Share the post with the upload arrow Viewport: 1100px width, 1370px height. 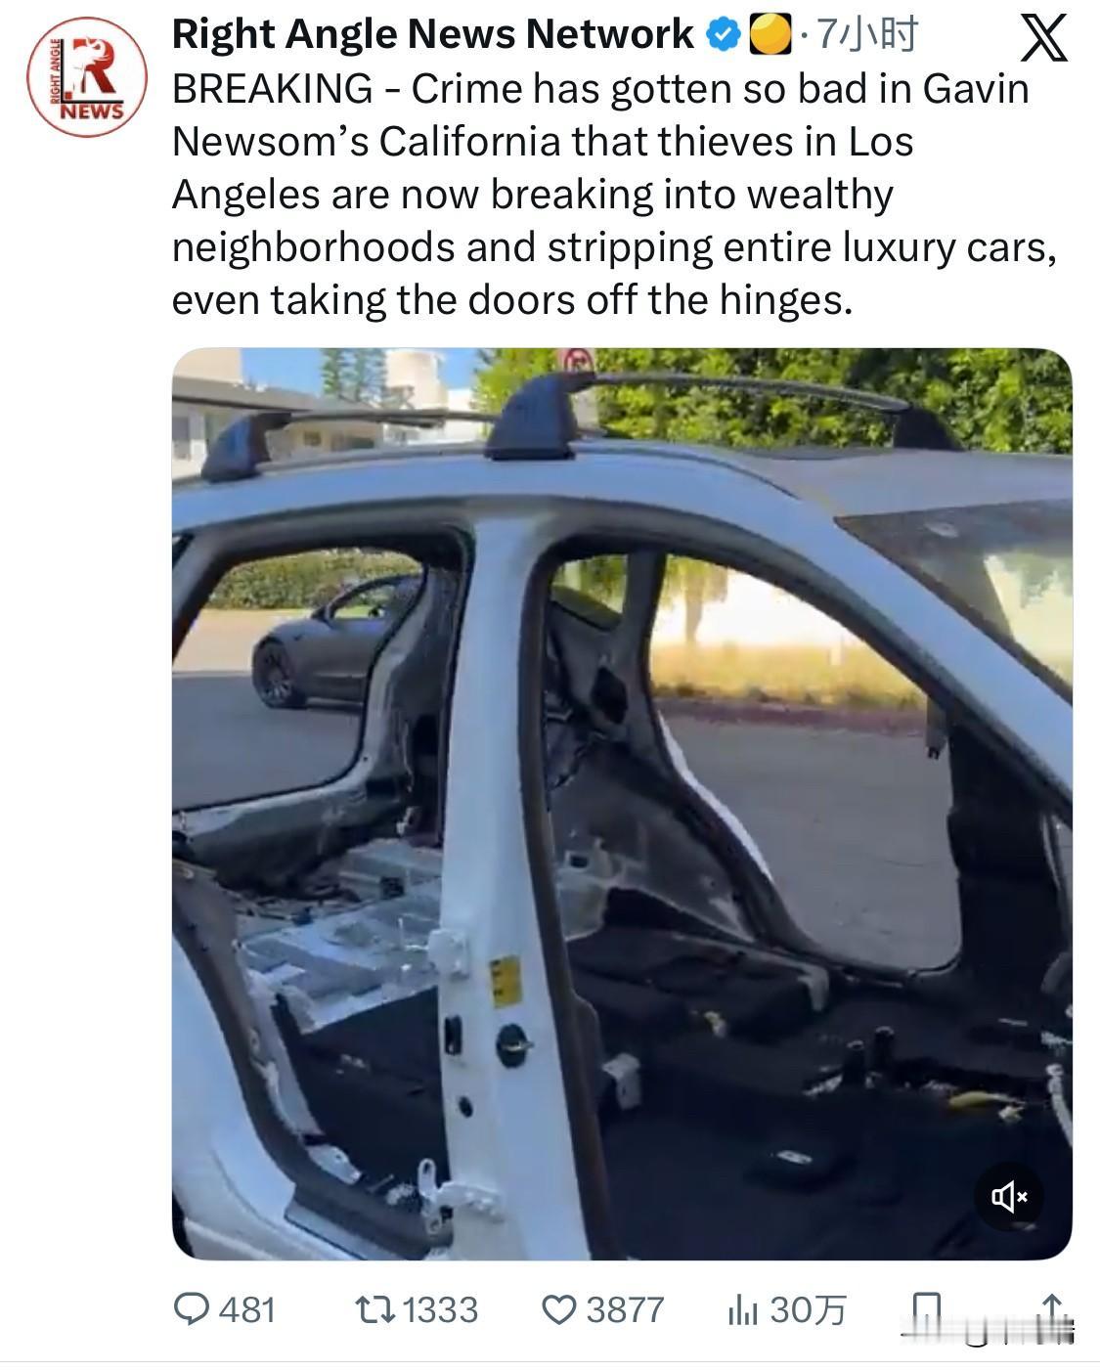point(1052,1309)
